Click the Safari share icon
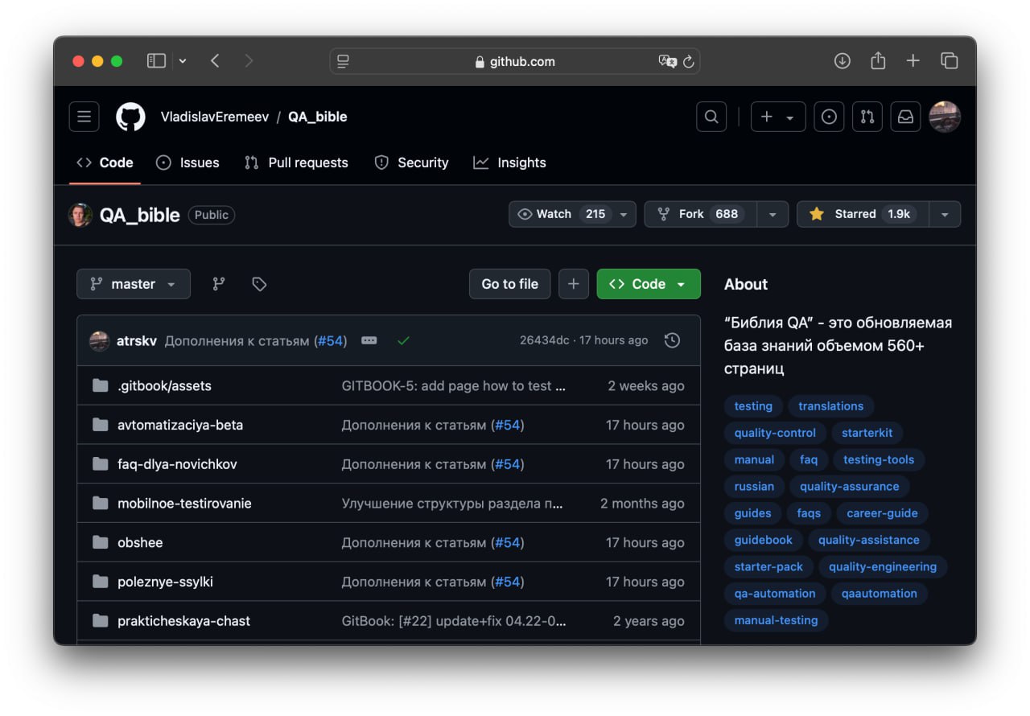1030x716 pixels. point(878,60)
